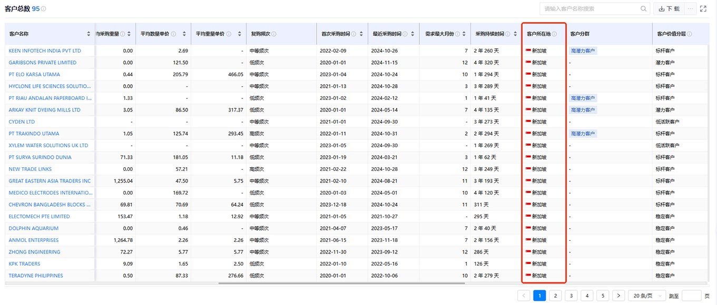Screen dimensions: 717x305
Task: Click the horizontal table scrollbar
Action: tap(341, 283)
